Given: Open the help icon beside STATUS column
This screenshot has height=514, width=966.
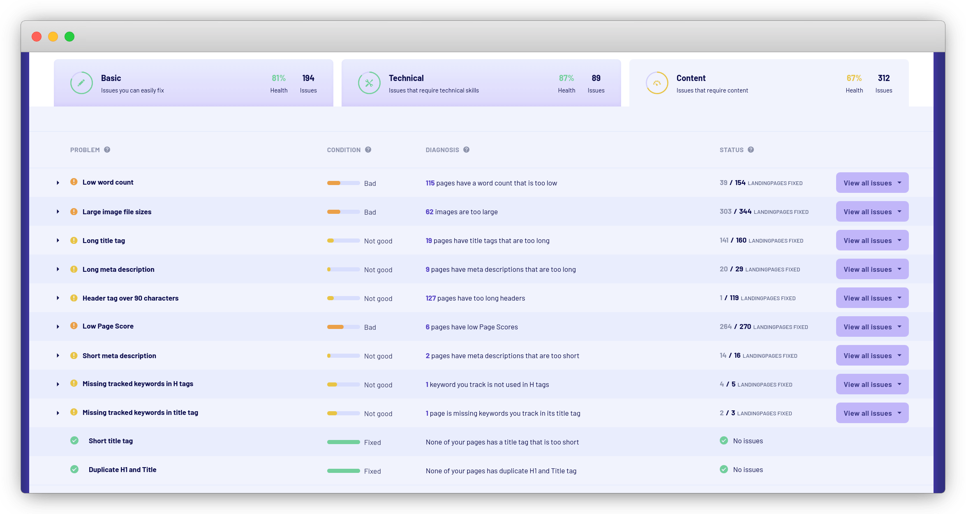Looking at the screenshot, I should [x=751, y=150].
